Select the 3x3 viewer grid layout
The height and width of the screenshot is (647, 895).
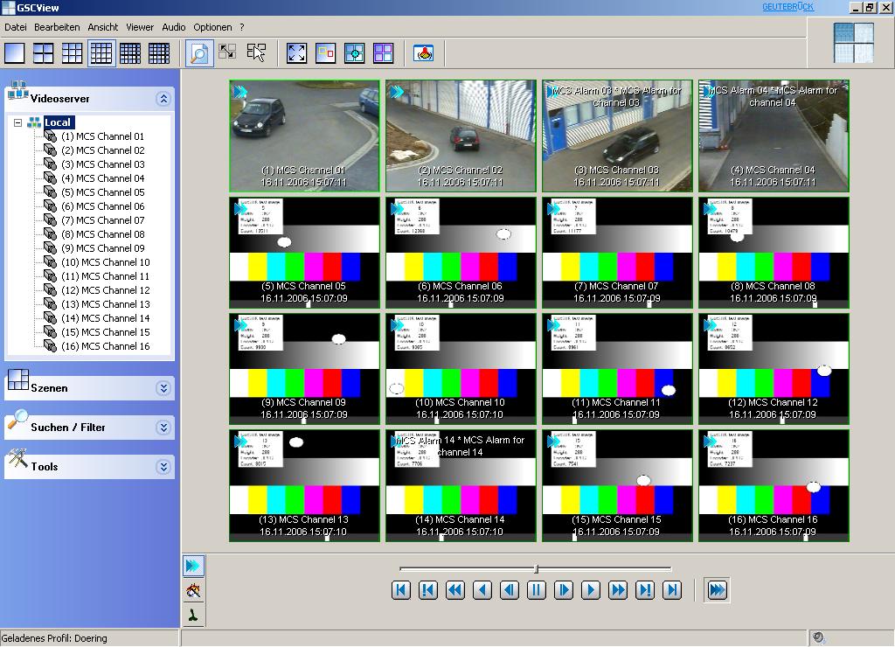click(73, 53)
